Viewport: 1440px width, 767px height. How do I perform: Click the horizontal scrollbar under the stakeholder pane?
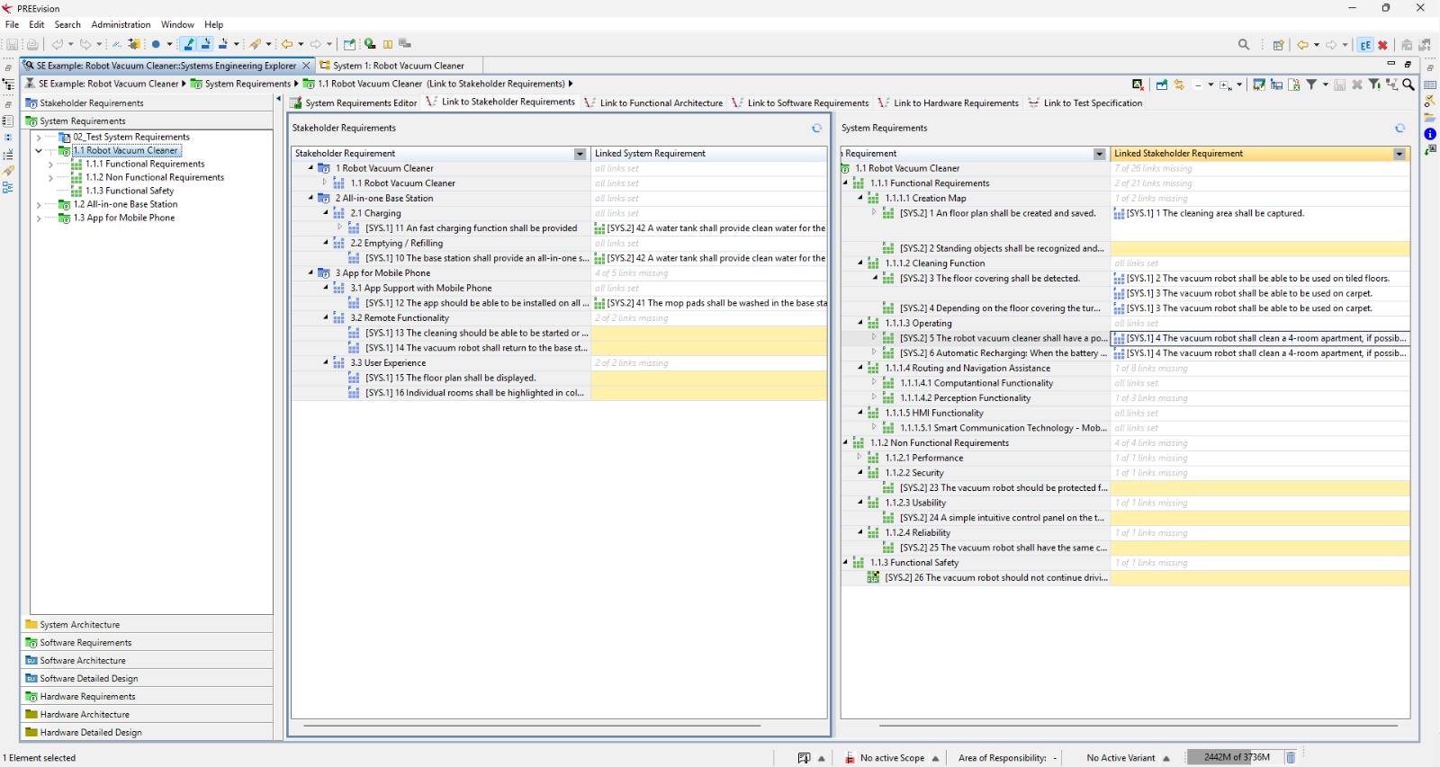pos(532,725)
